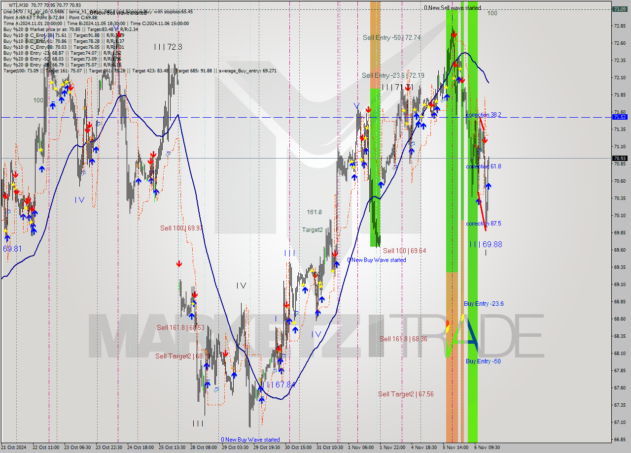Viewport: 631px width, 453px height.
Task: Click the '21 Oct 2024' date label
Action: pos(15,448)
